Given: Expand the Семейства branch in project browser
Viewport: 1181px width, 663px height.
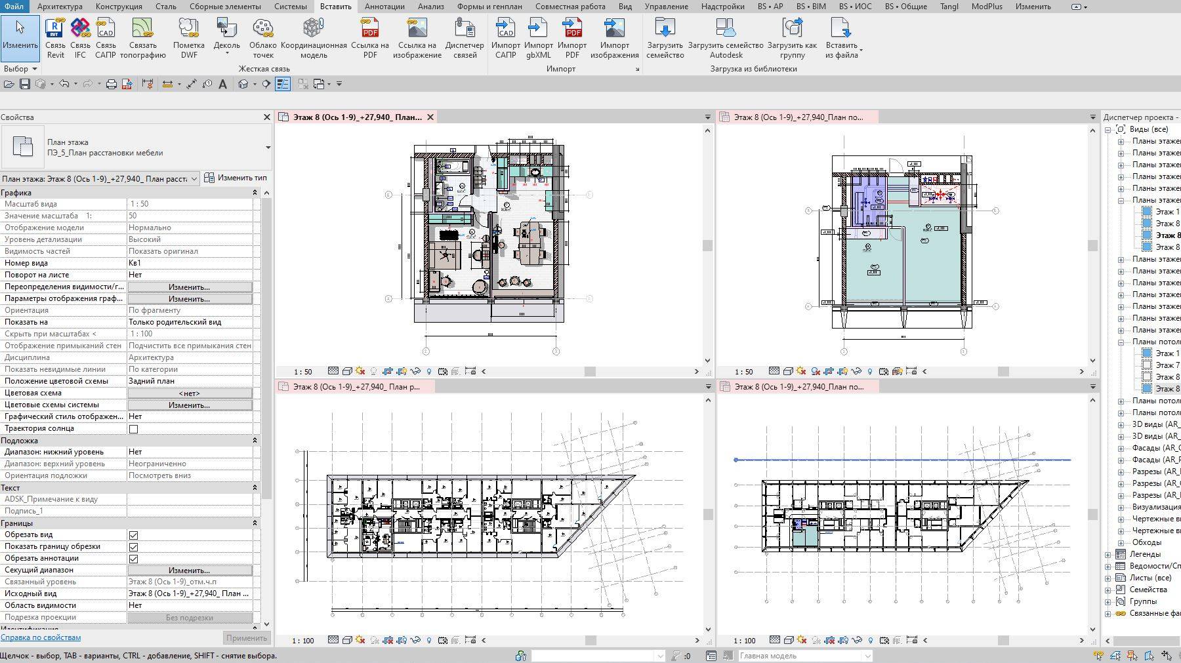Looking at the screenshot, I should (x=1109, y=589).
